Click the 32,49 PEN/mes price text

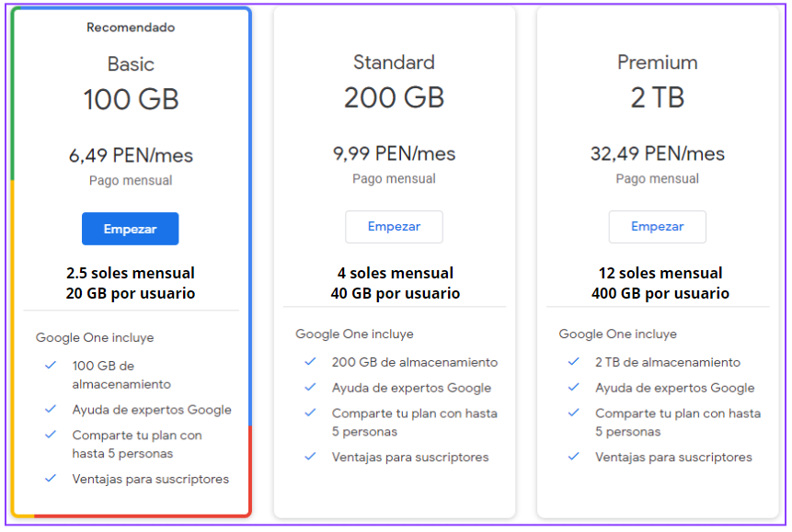pos(657,153)
